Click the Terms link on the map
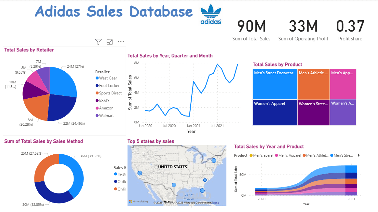The image size is (378, 212). tap(214, 203)
